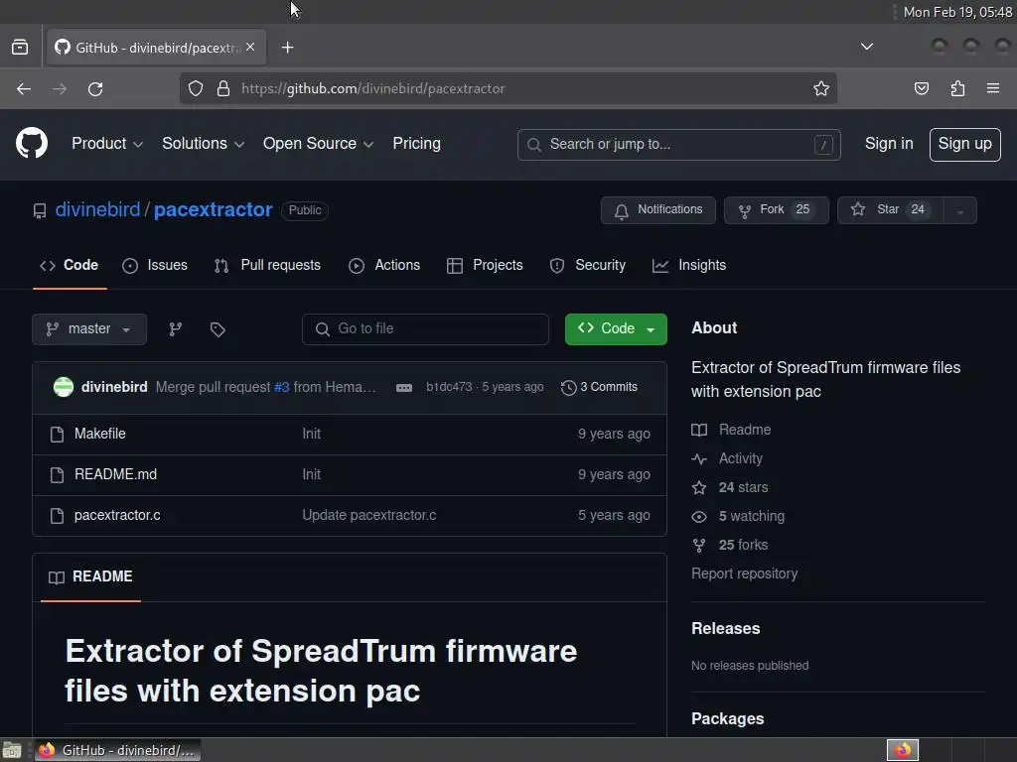Go back with the browser back arrow
This screenshot has height=762, width=1017.
point(24,88)
